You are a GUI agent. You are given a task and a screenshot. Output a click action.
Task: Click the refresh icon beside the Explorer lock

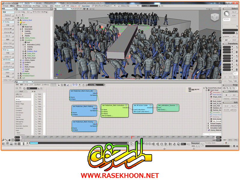coord(19,15)
